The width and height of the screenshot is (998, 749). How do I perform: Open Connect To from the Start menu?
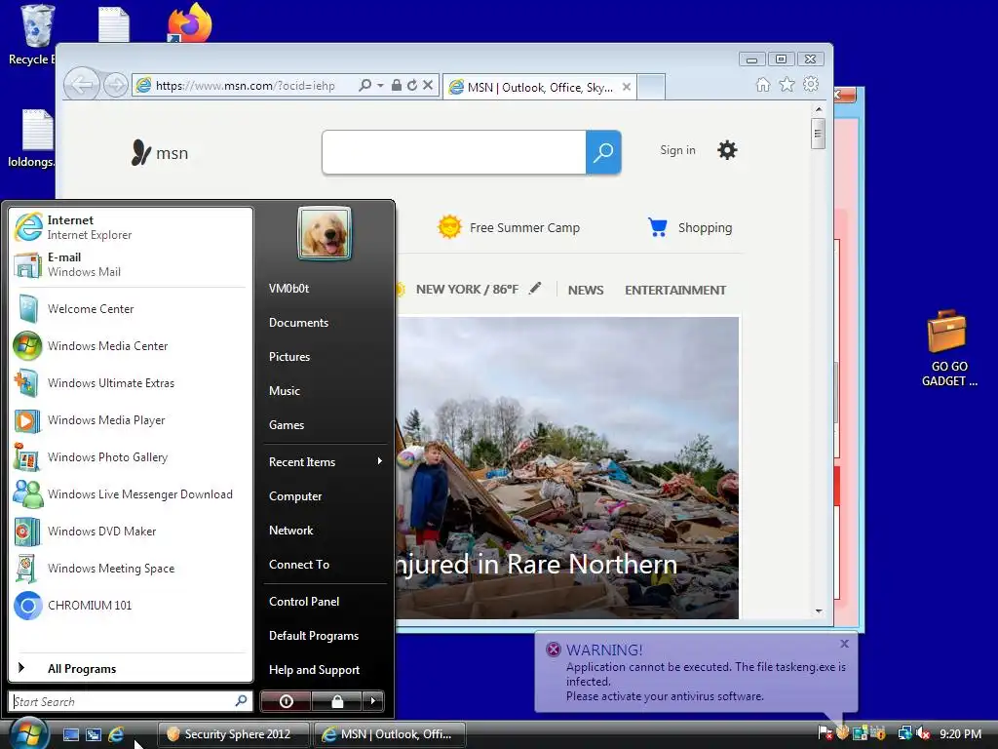325,565
